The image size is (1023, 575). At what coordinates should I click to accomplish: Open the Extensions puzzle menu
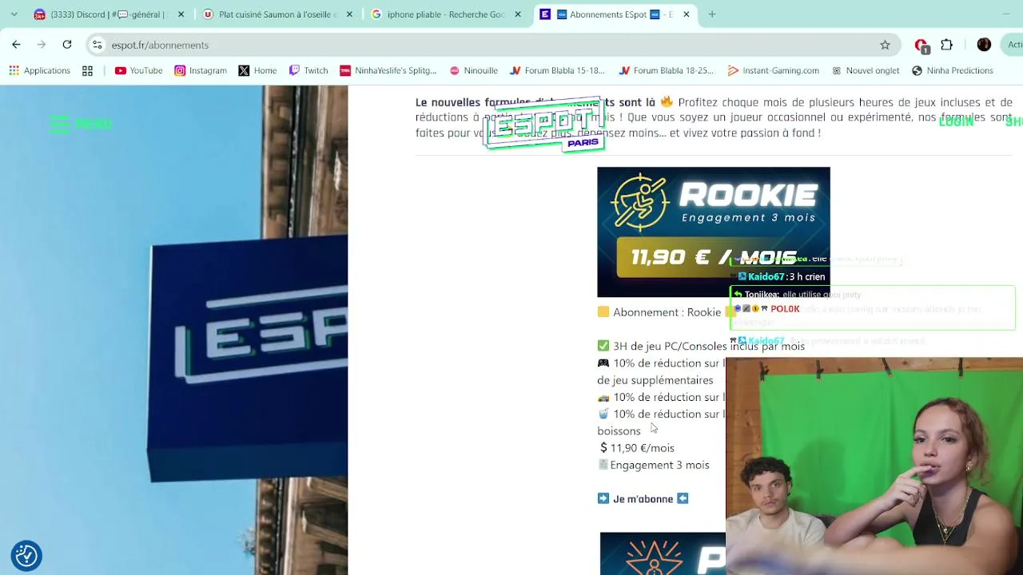coord(947,45)
